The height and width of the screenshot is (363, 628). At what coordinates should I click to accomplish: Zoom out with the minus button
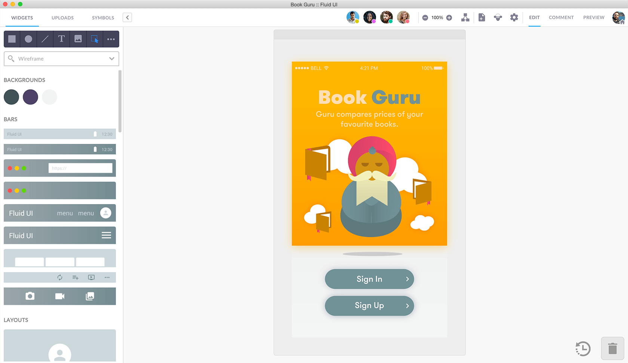[x=425, y=18]
